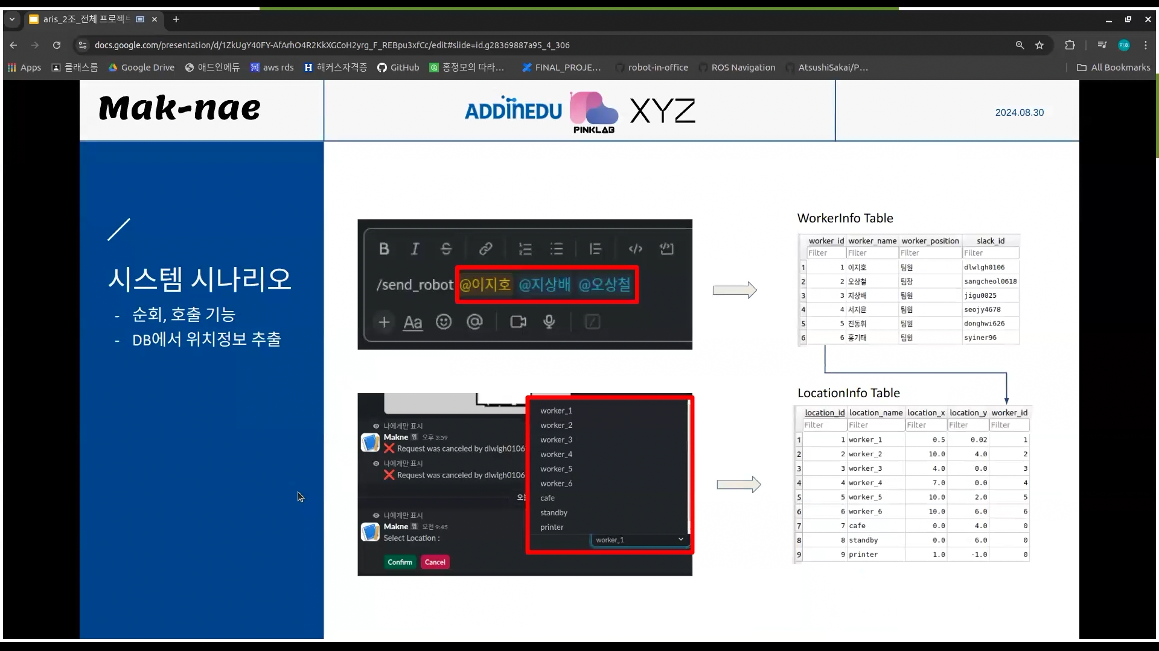1159x651 pixels.
Task: Open the ROS Navigation bookmark
Action: tap(737, 68)
